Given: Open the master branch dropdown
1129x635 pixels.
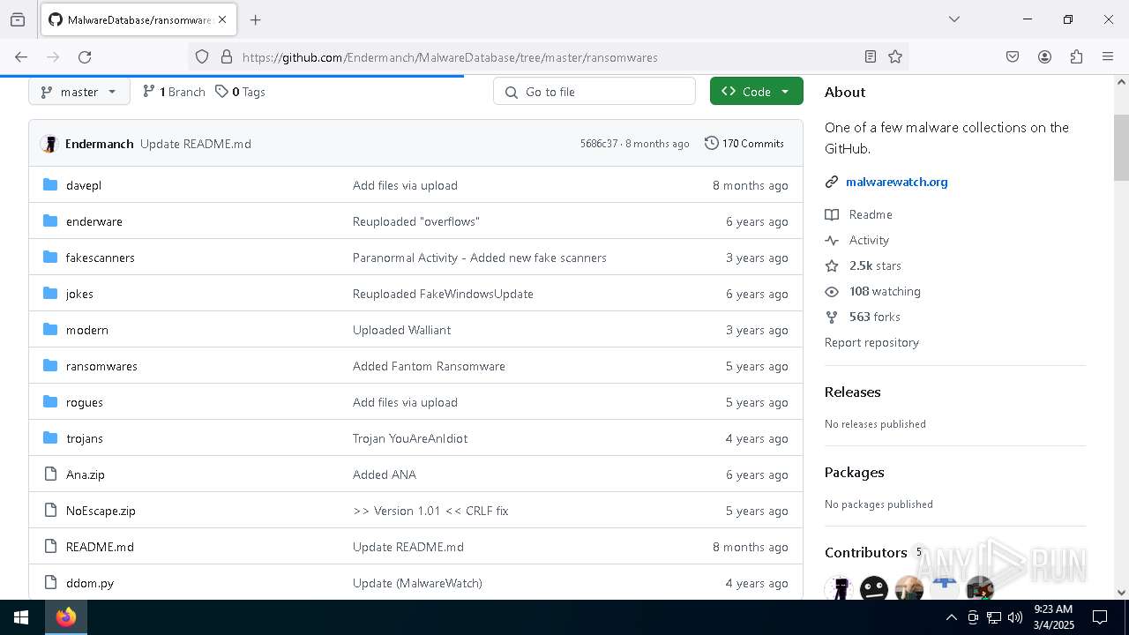Looking at the screenshot, I should (79, 92).
